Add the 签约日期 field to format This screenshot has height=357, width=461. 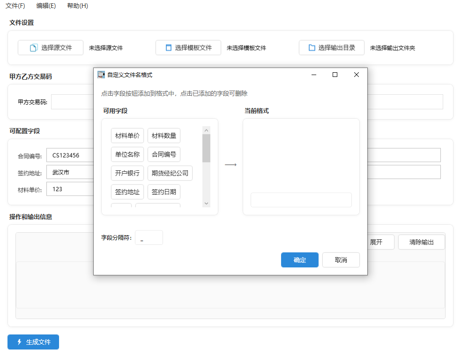164,192
